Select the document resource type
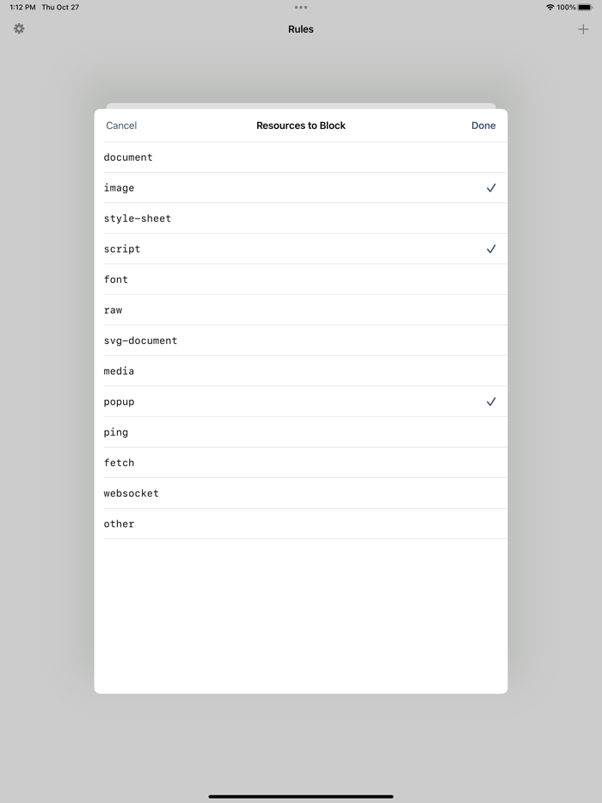The height and width of the screenshot is (803, 602). click(x=301, y=157)
